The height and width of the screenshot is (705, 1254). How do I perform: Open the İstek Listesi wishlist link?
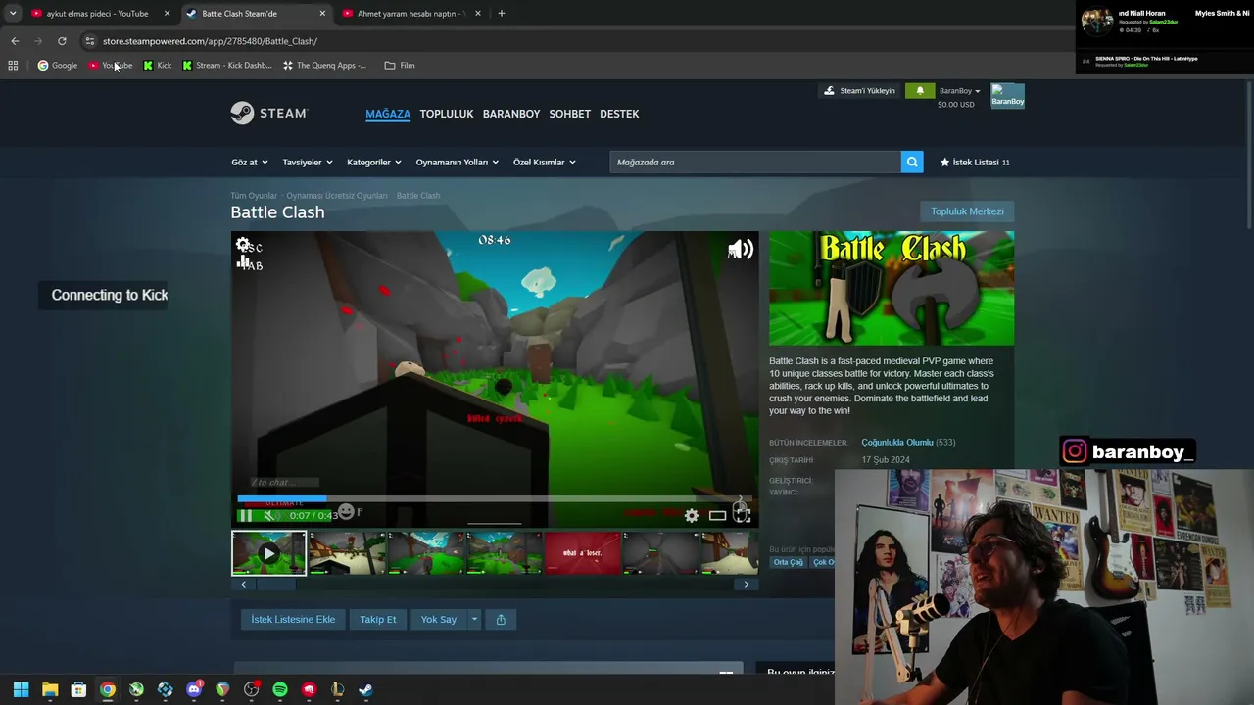pos(975,163)
